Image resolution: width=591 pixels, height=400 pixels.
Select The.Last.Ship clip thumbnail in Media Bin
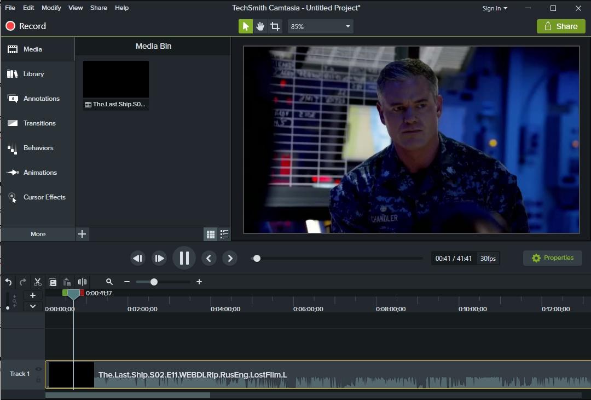[115, 85]
